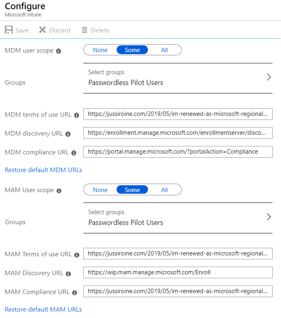Click Restore default MDM URLs link
Image resolution: width=281 pixels, height=318 pixels.
43,170
